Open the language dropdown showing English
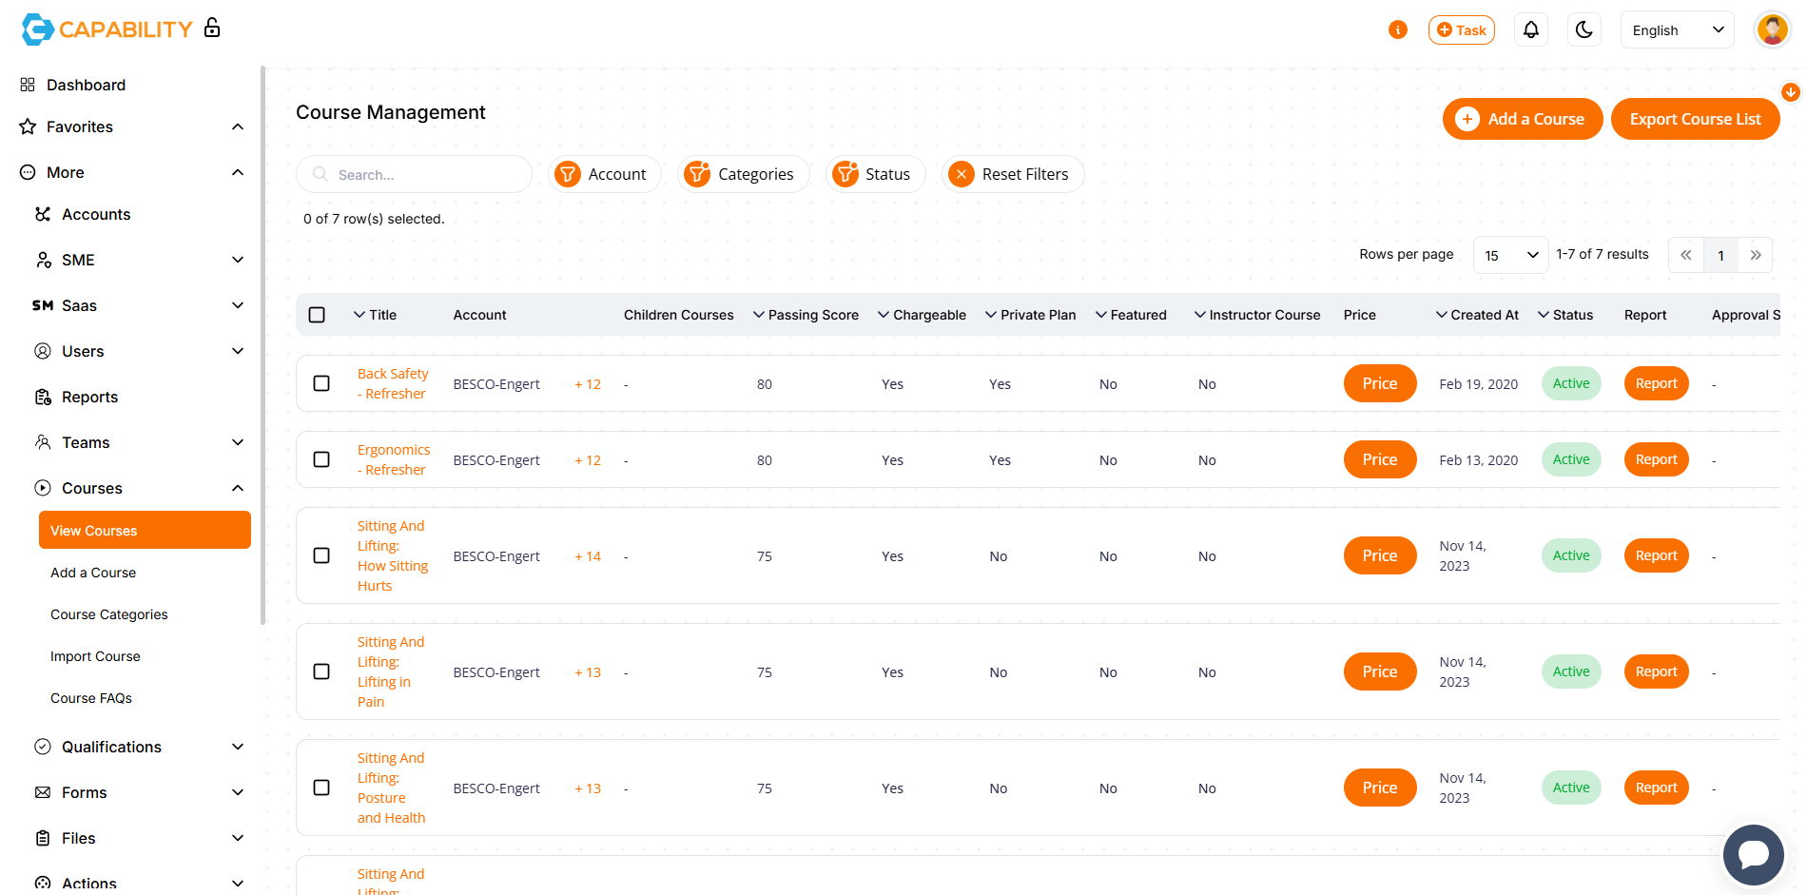The height and width of the screenshot is (895, 1807). (x=1677, y=29)
